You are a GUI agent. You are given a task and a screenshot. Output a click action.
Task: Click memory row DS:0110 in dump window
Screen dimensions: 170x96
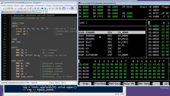121,68
